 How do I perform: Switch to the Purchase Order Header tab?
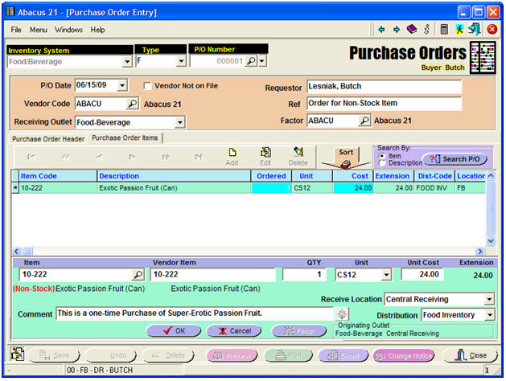(47, 138)
